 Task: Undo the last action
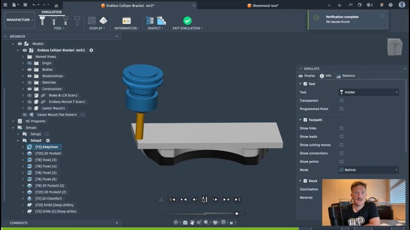[x=34, y=5]
